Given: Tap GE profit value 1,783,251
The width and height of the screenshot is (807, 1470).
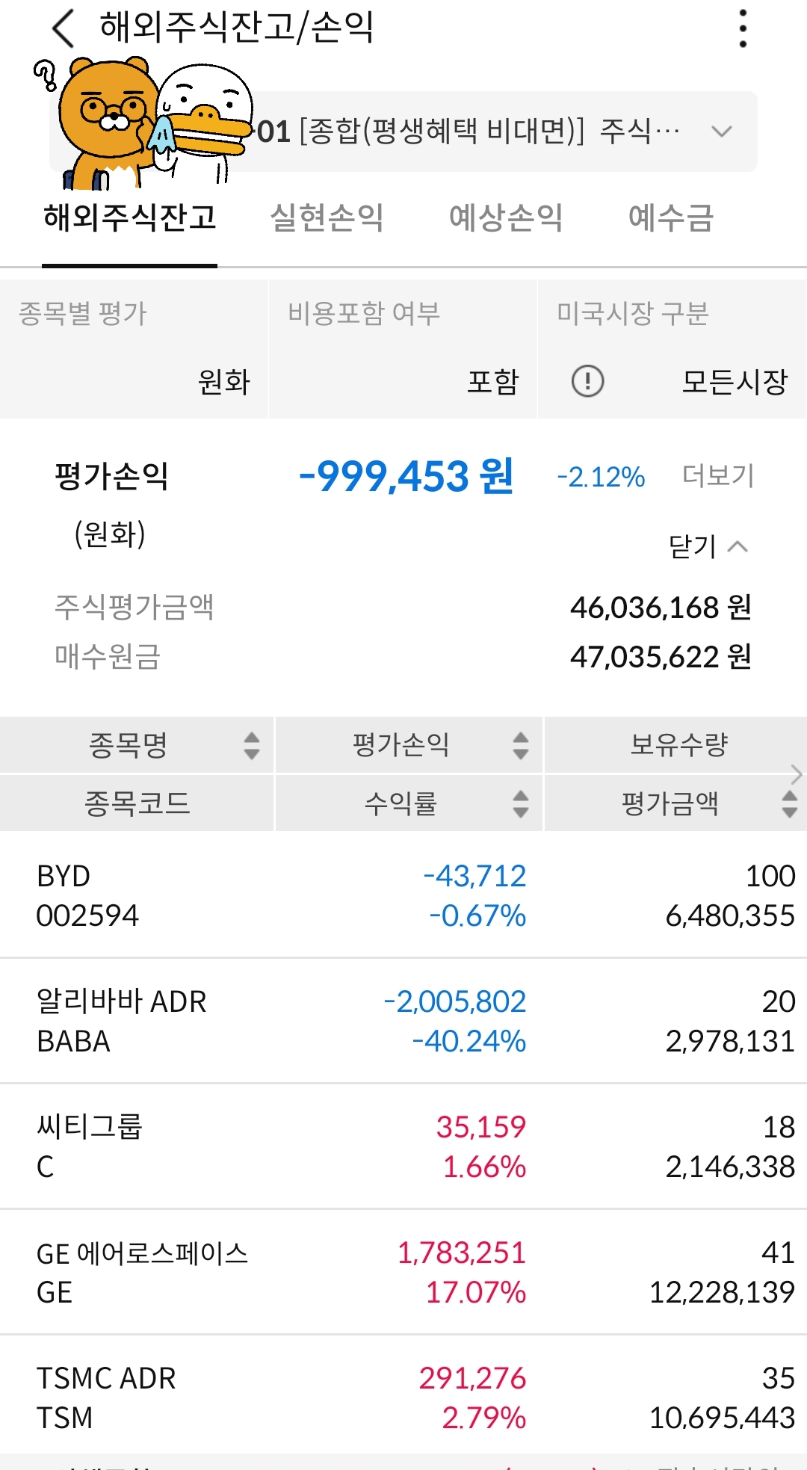Looking at the screenshot, I should click(x=461, y=1253).
